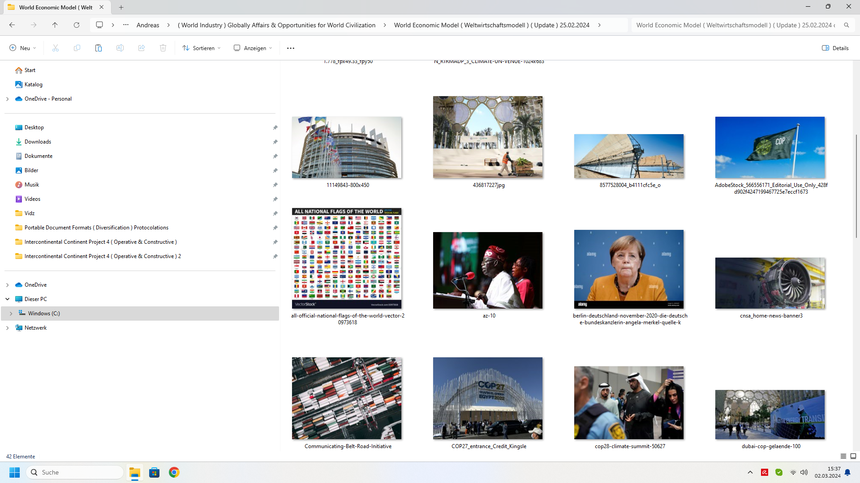Select Start in navigation pane
This screenshot has height=483, width=860.
point(30,70)
